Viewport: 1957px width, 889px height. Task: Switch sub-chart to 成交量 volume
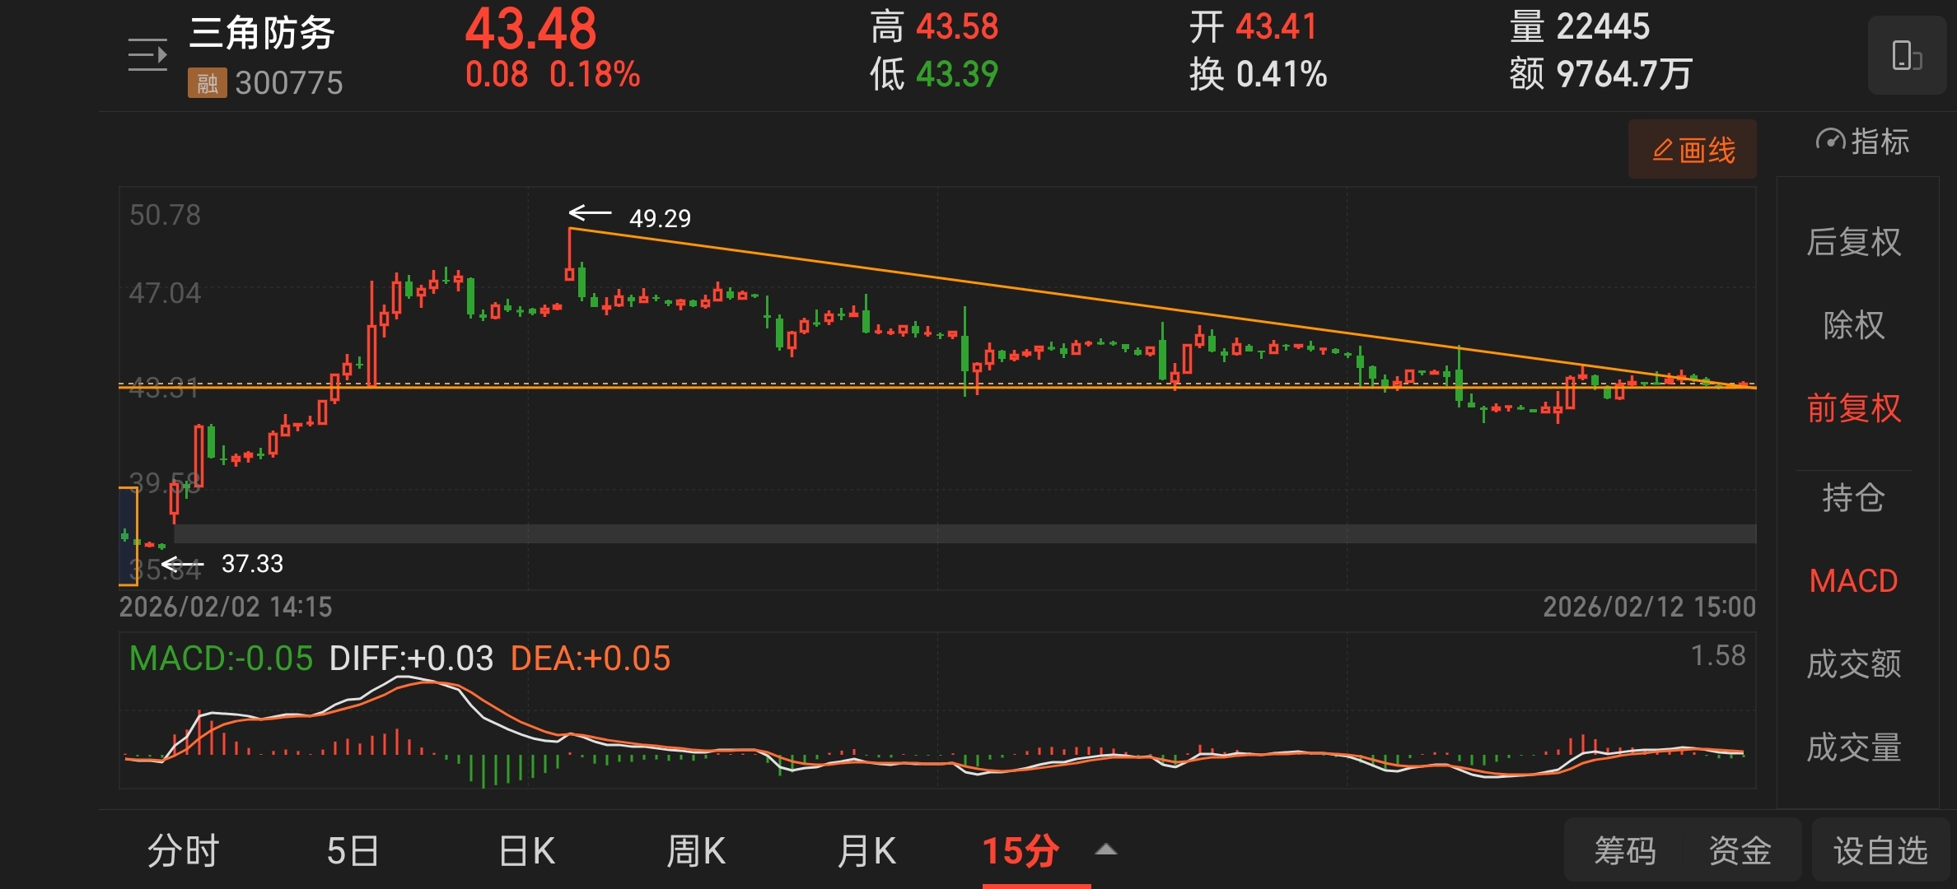click(1853, 747)
